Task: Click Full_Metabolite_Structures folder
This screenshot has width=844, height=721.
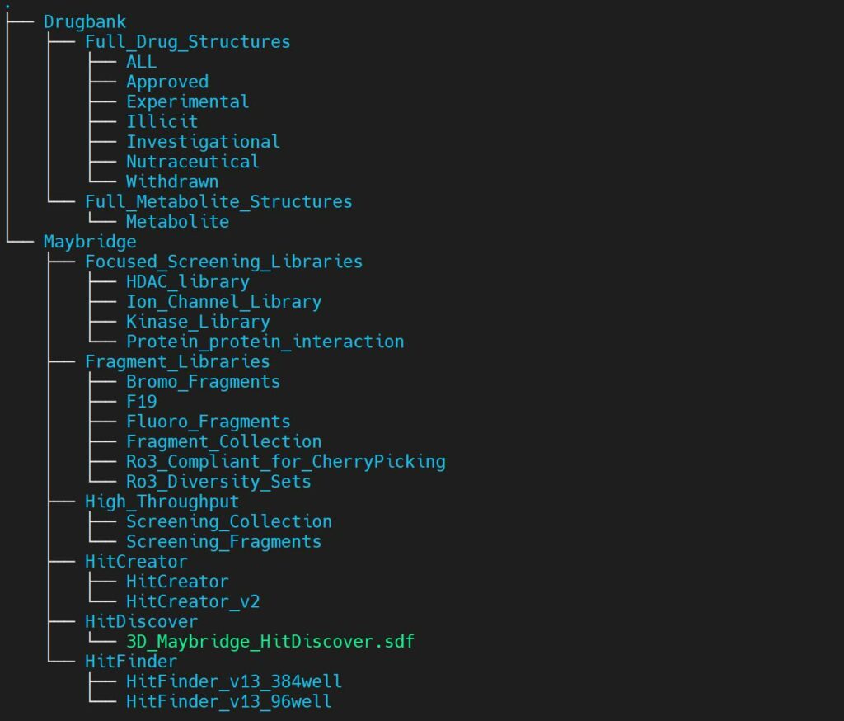Action: (218, 201)
